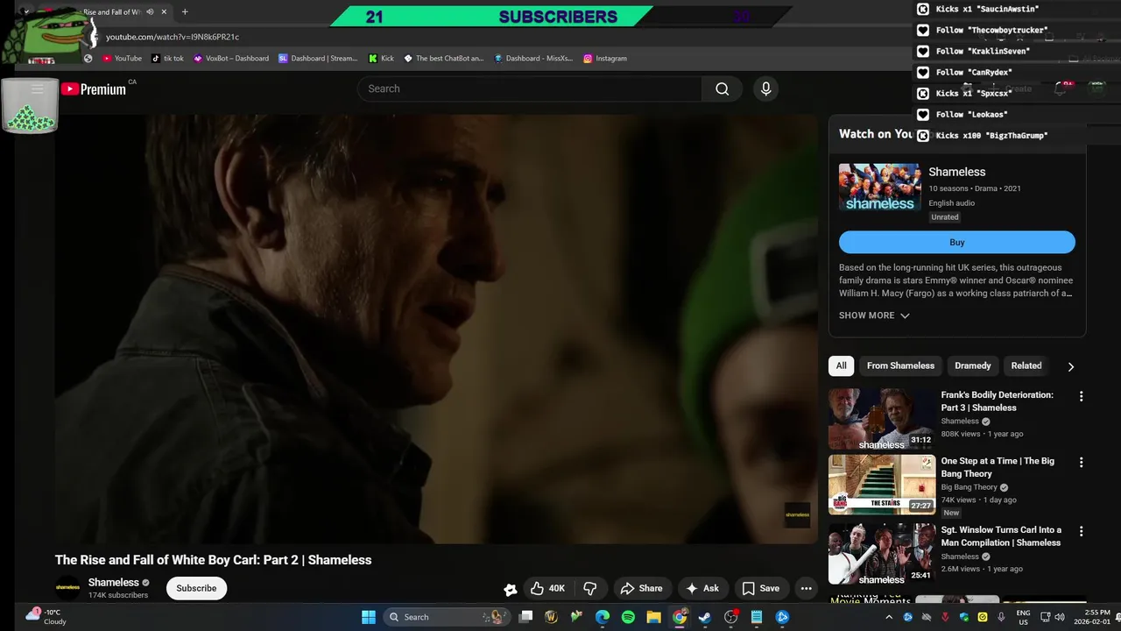This screenshot has width=1121, height=631.
Task: Close the Rise and Fall tab
Action: pyautogui.click(x=164, y=12)
